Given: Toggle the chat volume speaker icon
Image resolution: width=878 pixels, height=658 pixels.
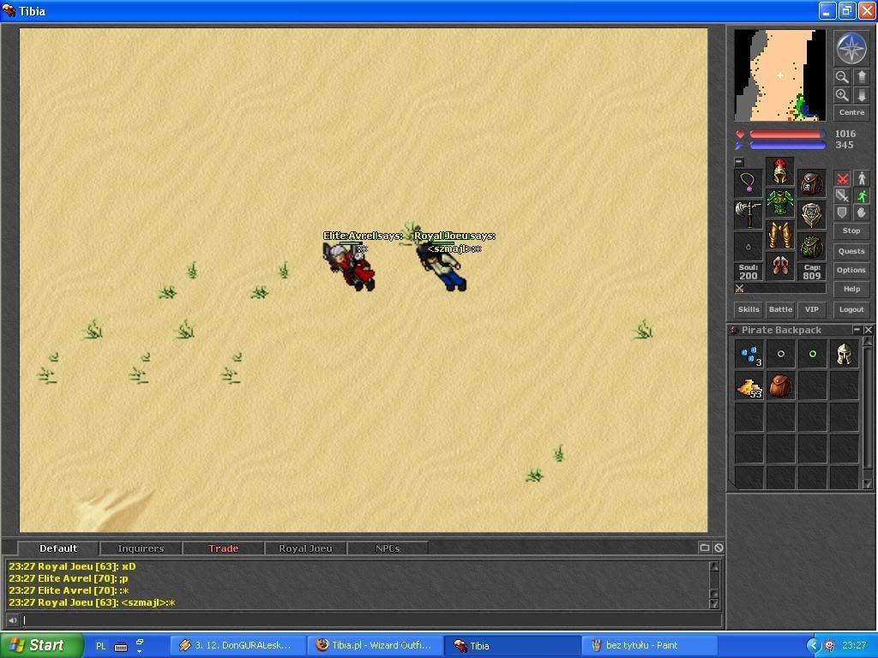Looking at the screenshot, I should [x=13, y=620].
